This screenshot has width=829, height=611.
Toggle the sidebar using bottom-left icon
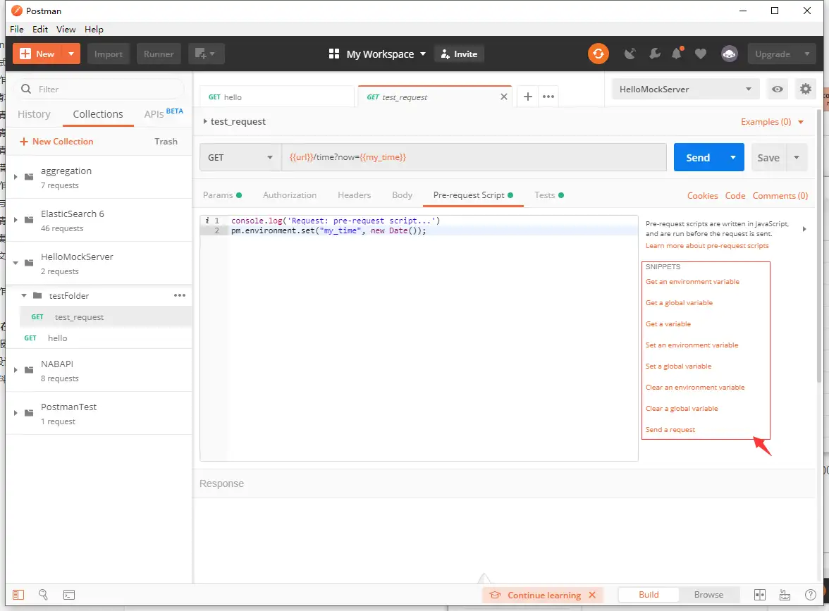[18, 595]
